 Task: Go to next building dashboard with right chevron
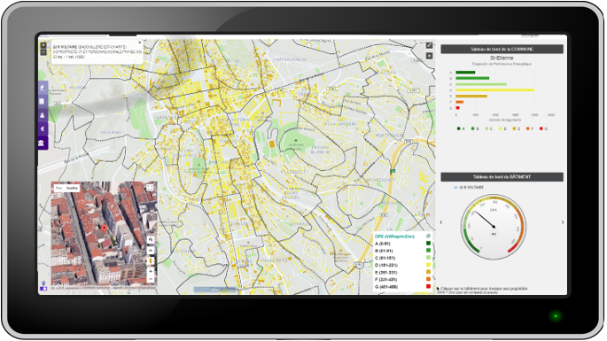(x=563, y=222)
